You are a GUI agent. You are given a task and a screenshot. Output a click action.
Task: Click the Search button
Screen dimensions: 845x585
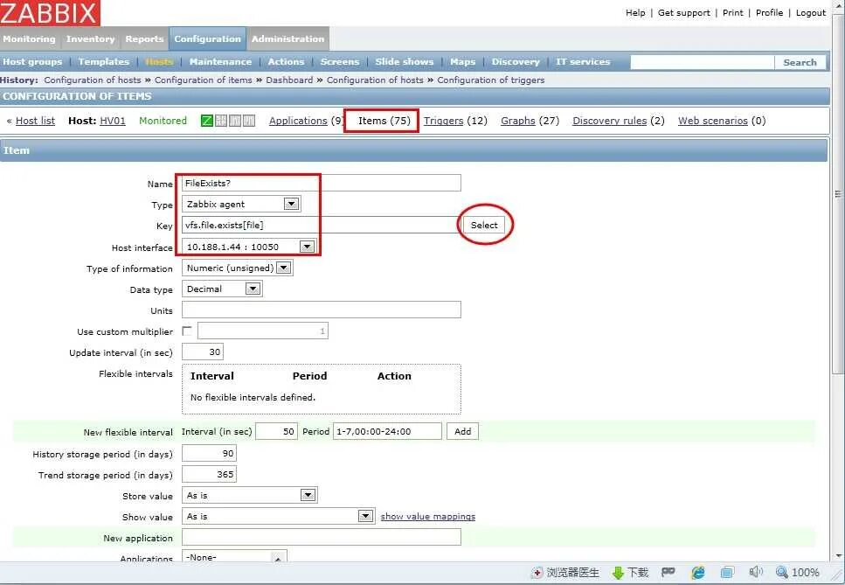click(x=800, y=62)
